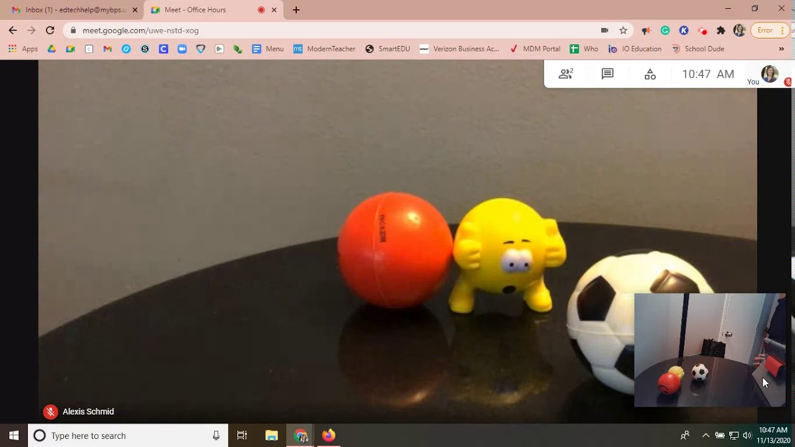The width and height of the screenshot is (795, 447).
Task: Open the volume control in system tray
Action: (x=747, y=436)
